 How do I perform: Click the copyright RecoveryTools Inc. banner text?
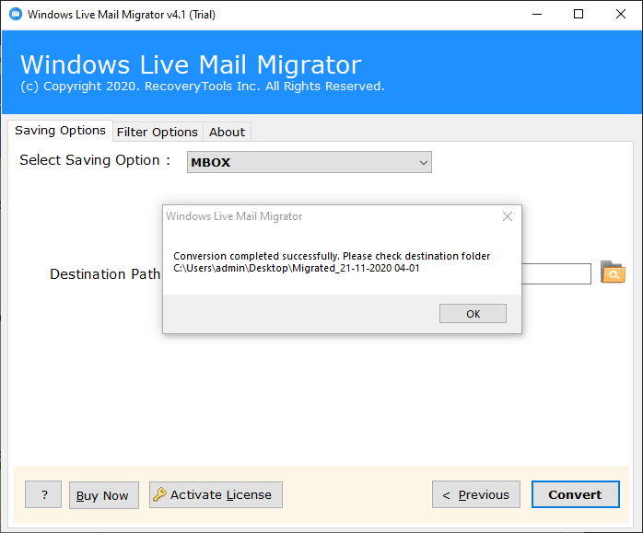click(203, 87)
